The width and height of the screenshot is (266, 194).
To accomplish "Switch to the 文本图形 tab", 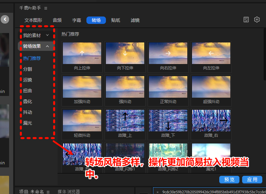I will [x=33, y=20].
